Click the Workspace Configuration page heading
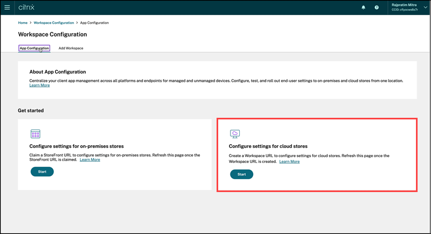 click(x=53, y=34)
